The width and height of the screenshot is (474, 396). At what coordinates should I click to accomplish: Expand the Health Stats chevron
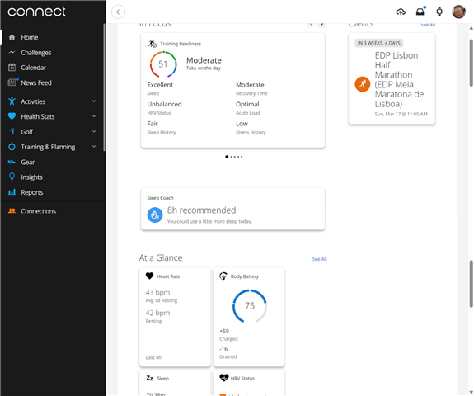[x=94, y=116]
